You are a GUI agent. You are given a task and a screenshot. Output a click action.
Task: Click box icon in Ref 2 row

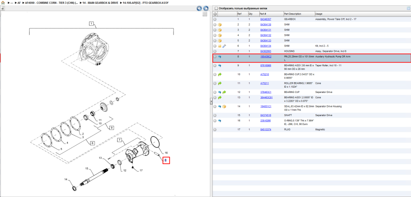[x=219, y=25]
